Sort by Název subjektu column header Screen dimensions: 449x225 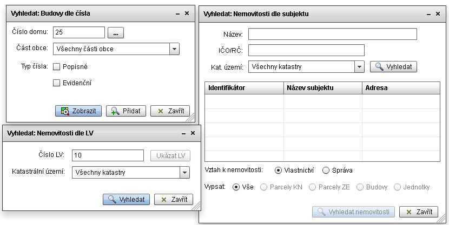click(x=323, y=88)
